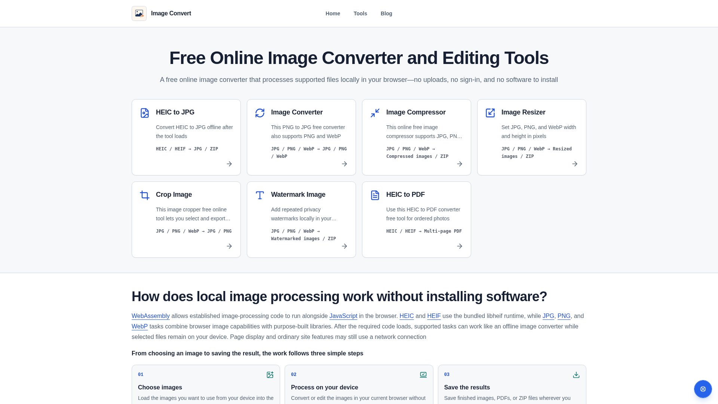This screenshot has height=404, width=718.
Task: Follow the PNG link in the paragraph
Action: tap(564, 316)
